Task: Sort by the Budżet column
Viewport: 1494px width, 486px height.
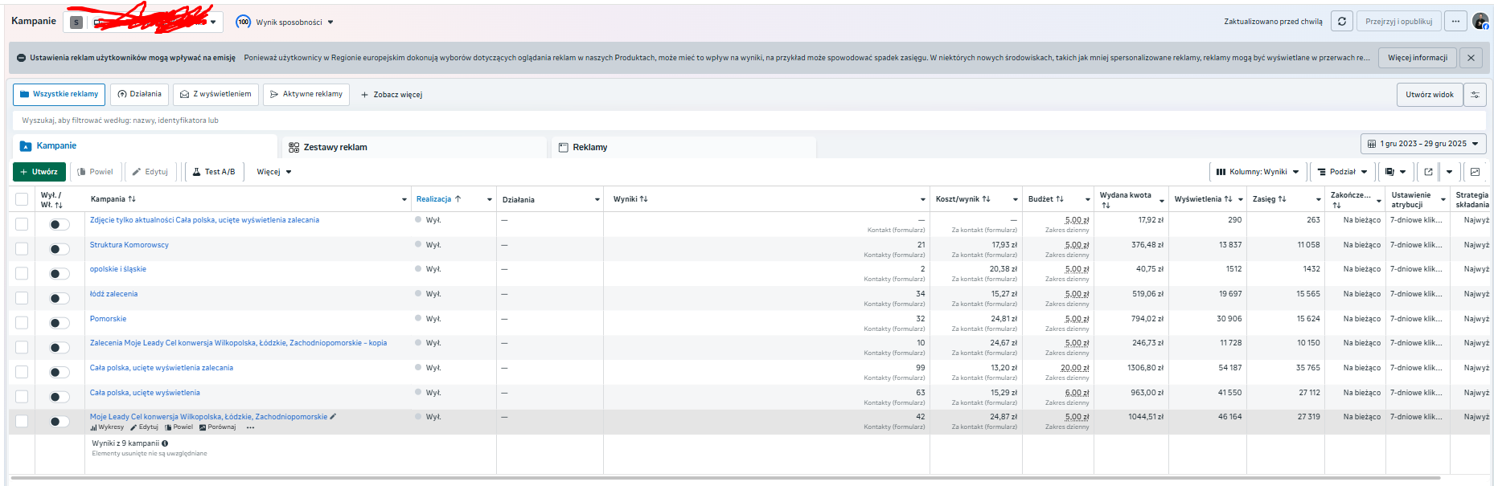Action: tap(1059, 199)
